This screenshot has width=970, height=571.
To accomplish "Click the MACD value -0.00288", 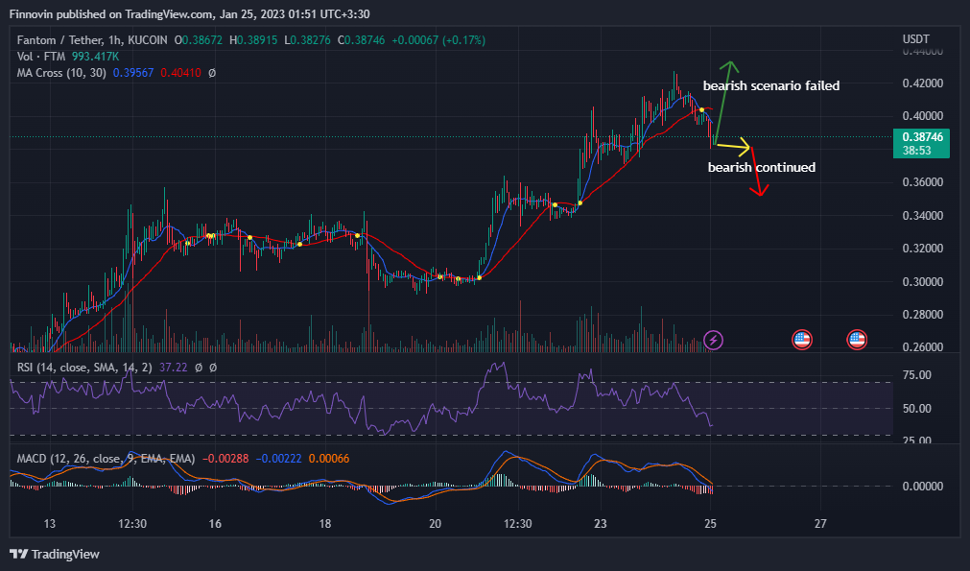I will point(225,459).
